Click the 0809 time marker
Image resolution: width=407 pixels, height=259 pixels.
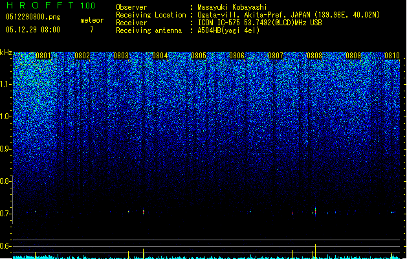353,56
